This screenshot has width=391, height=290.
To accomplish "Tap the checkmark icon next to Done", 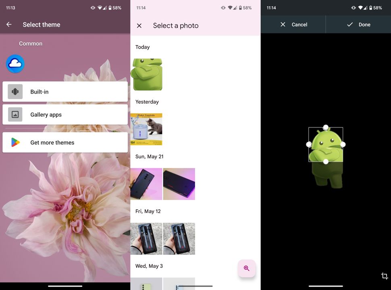I will pyautogui.click(x=350, y=24).
